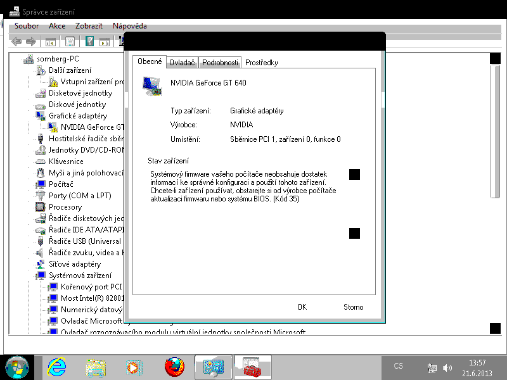Open the volume control in system tray

pos(447,368)
